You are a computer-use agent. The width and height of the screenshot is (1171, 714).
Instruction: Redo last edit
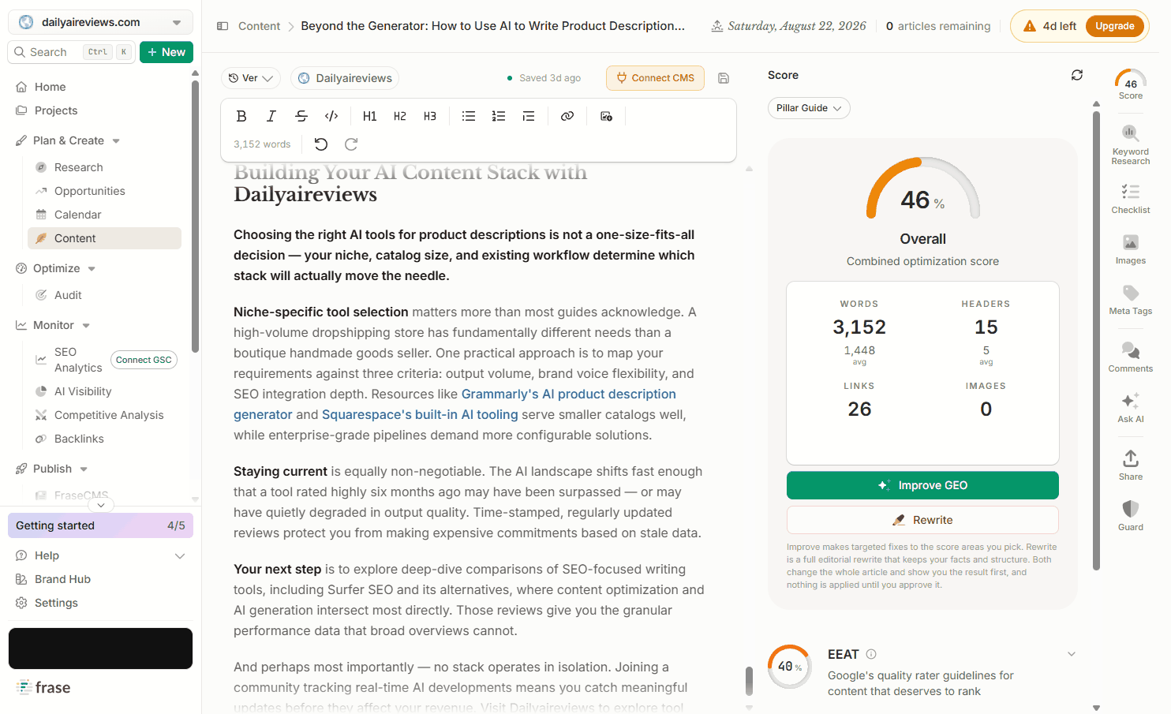tap(351, 144)
